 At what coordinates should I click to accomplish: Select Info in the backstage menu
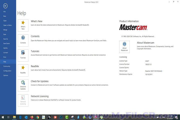pos(4,11)
